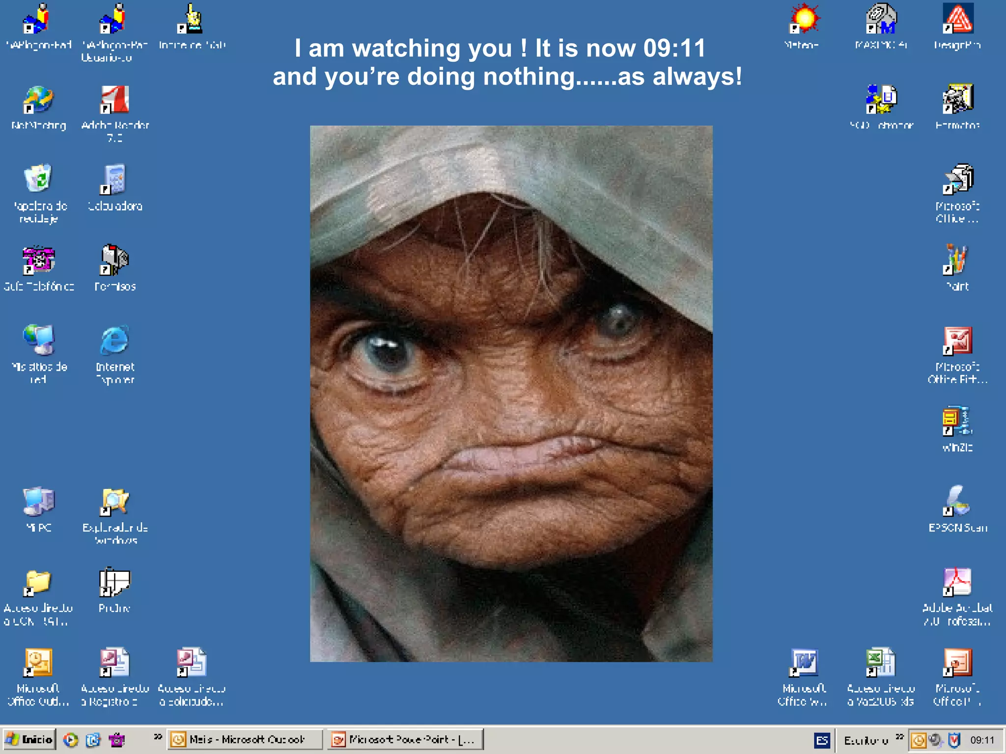Screen dimensions: 1006x754
Task: Click the 09:11 taskbar clock
Action: tap(982, 740)
